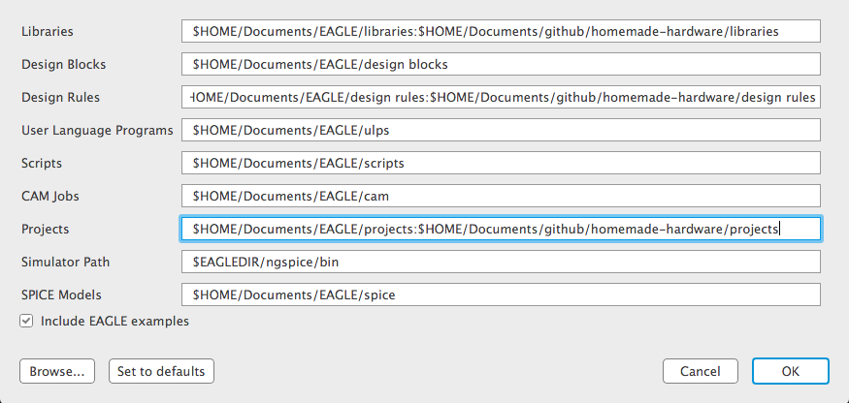Click into the Design Rules path field

(501, 98)
